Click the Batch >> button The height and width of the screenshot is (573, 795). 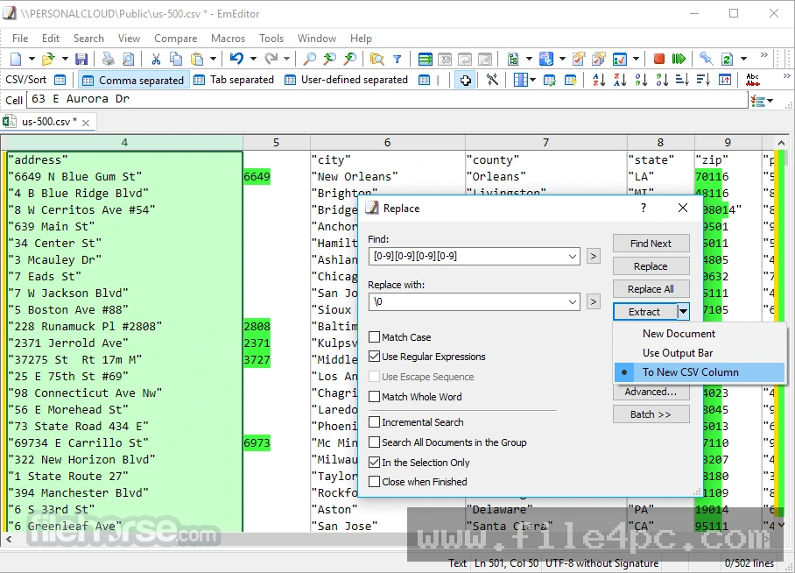[651, 414]
